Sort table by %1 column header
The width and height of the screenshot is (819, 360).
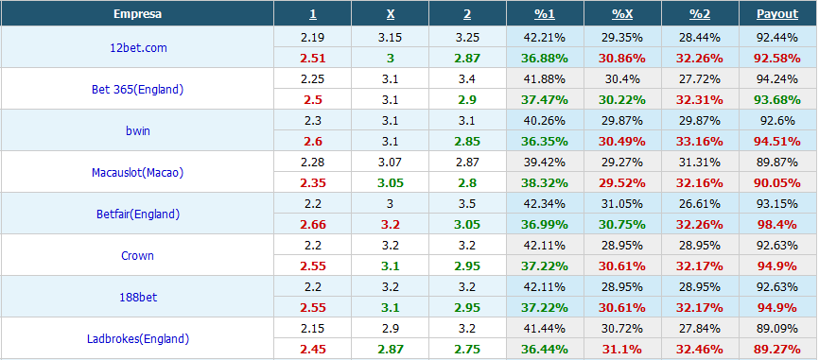click(x=544, y=14)
